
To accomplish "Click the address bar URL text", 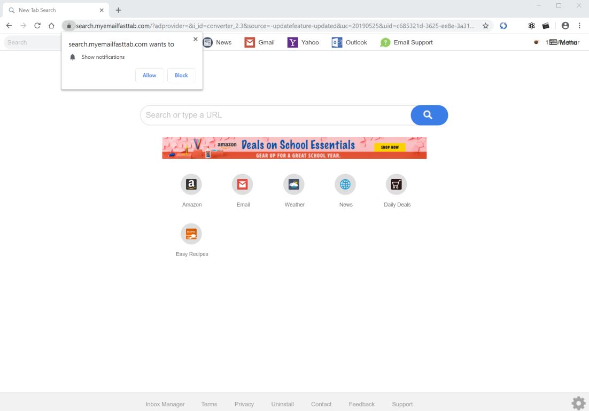I will click(x=275, y=26).
